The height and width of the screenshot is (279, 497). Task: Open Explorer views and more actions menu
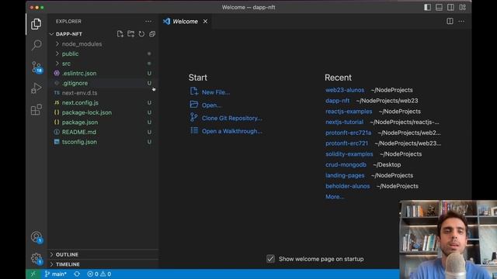tap(148, 21)
